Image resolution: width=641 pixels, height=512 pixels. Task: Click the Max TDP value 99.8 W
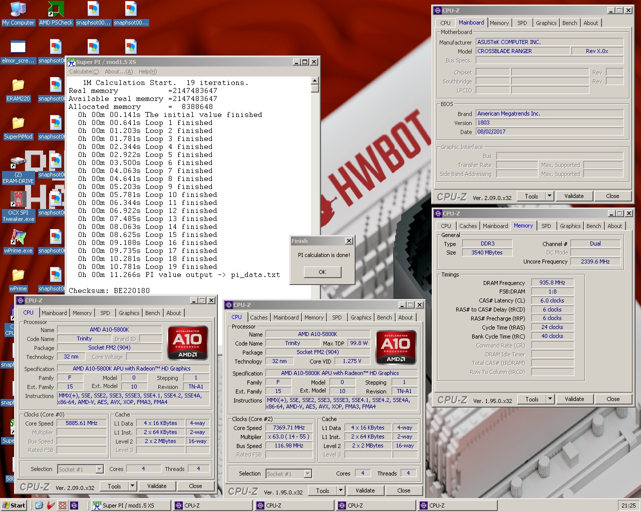coord(359,343)
